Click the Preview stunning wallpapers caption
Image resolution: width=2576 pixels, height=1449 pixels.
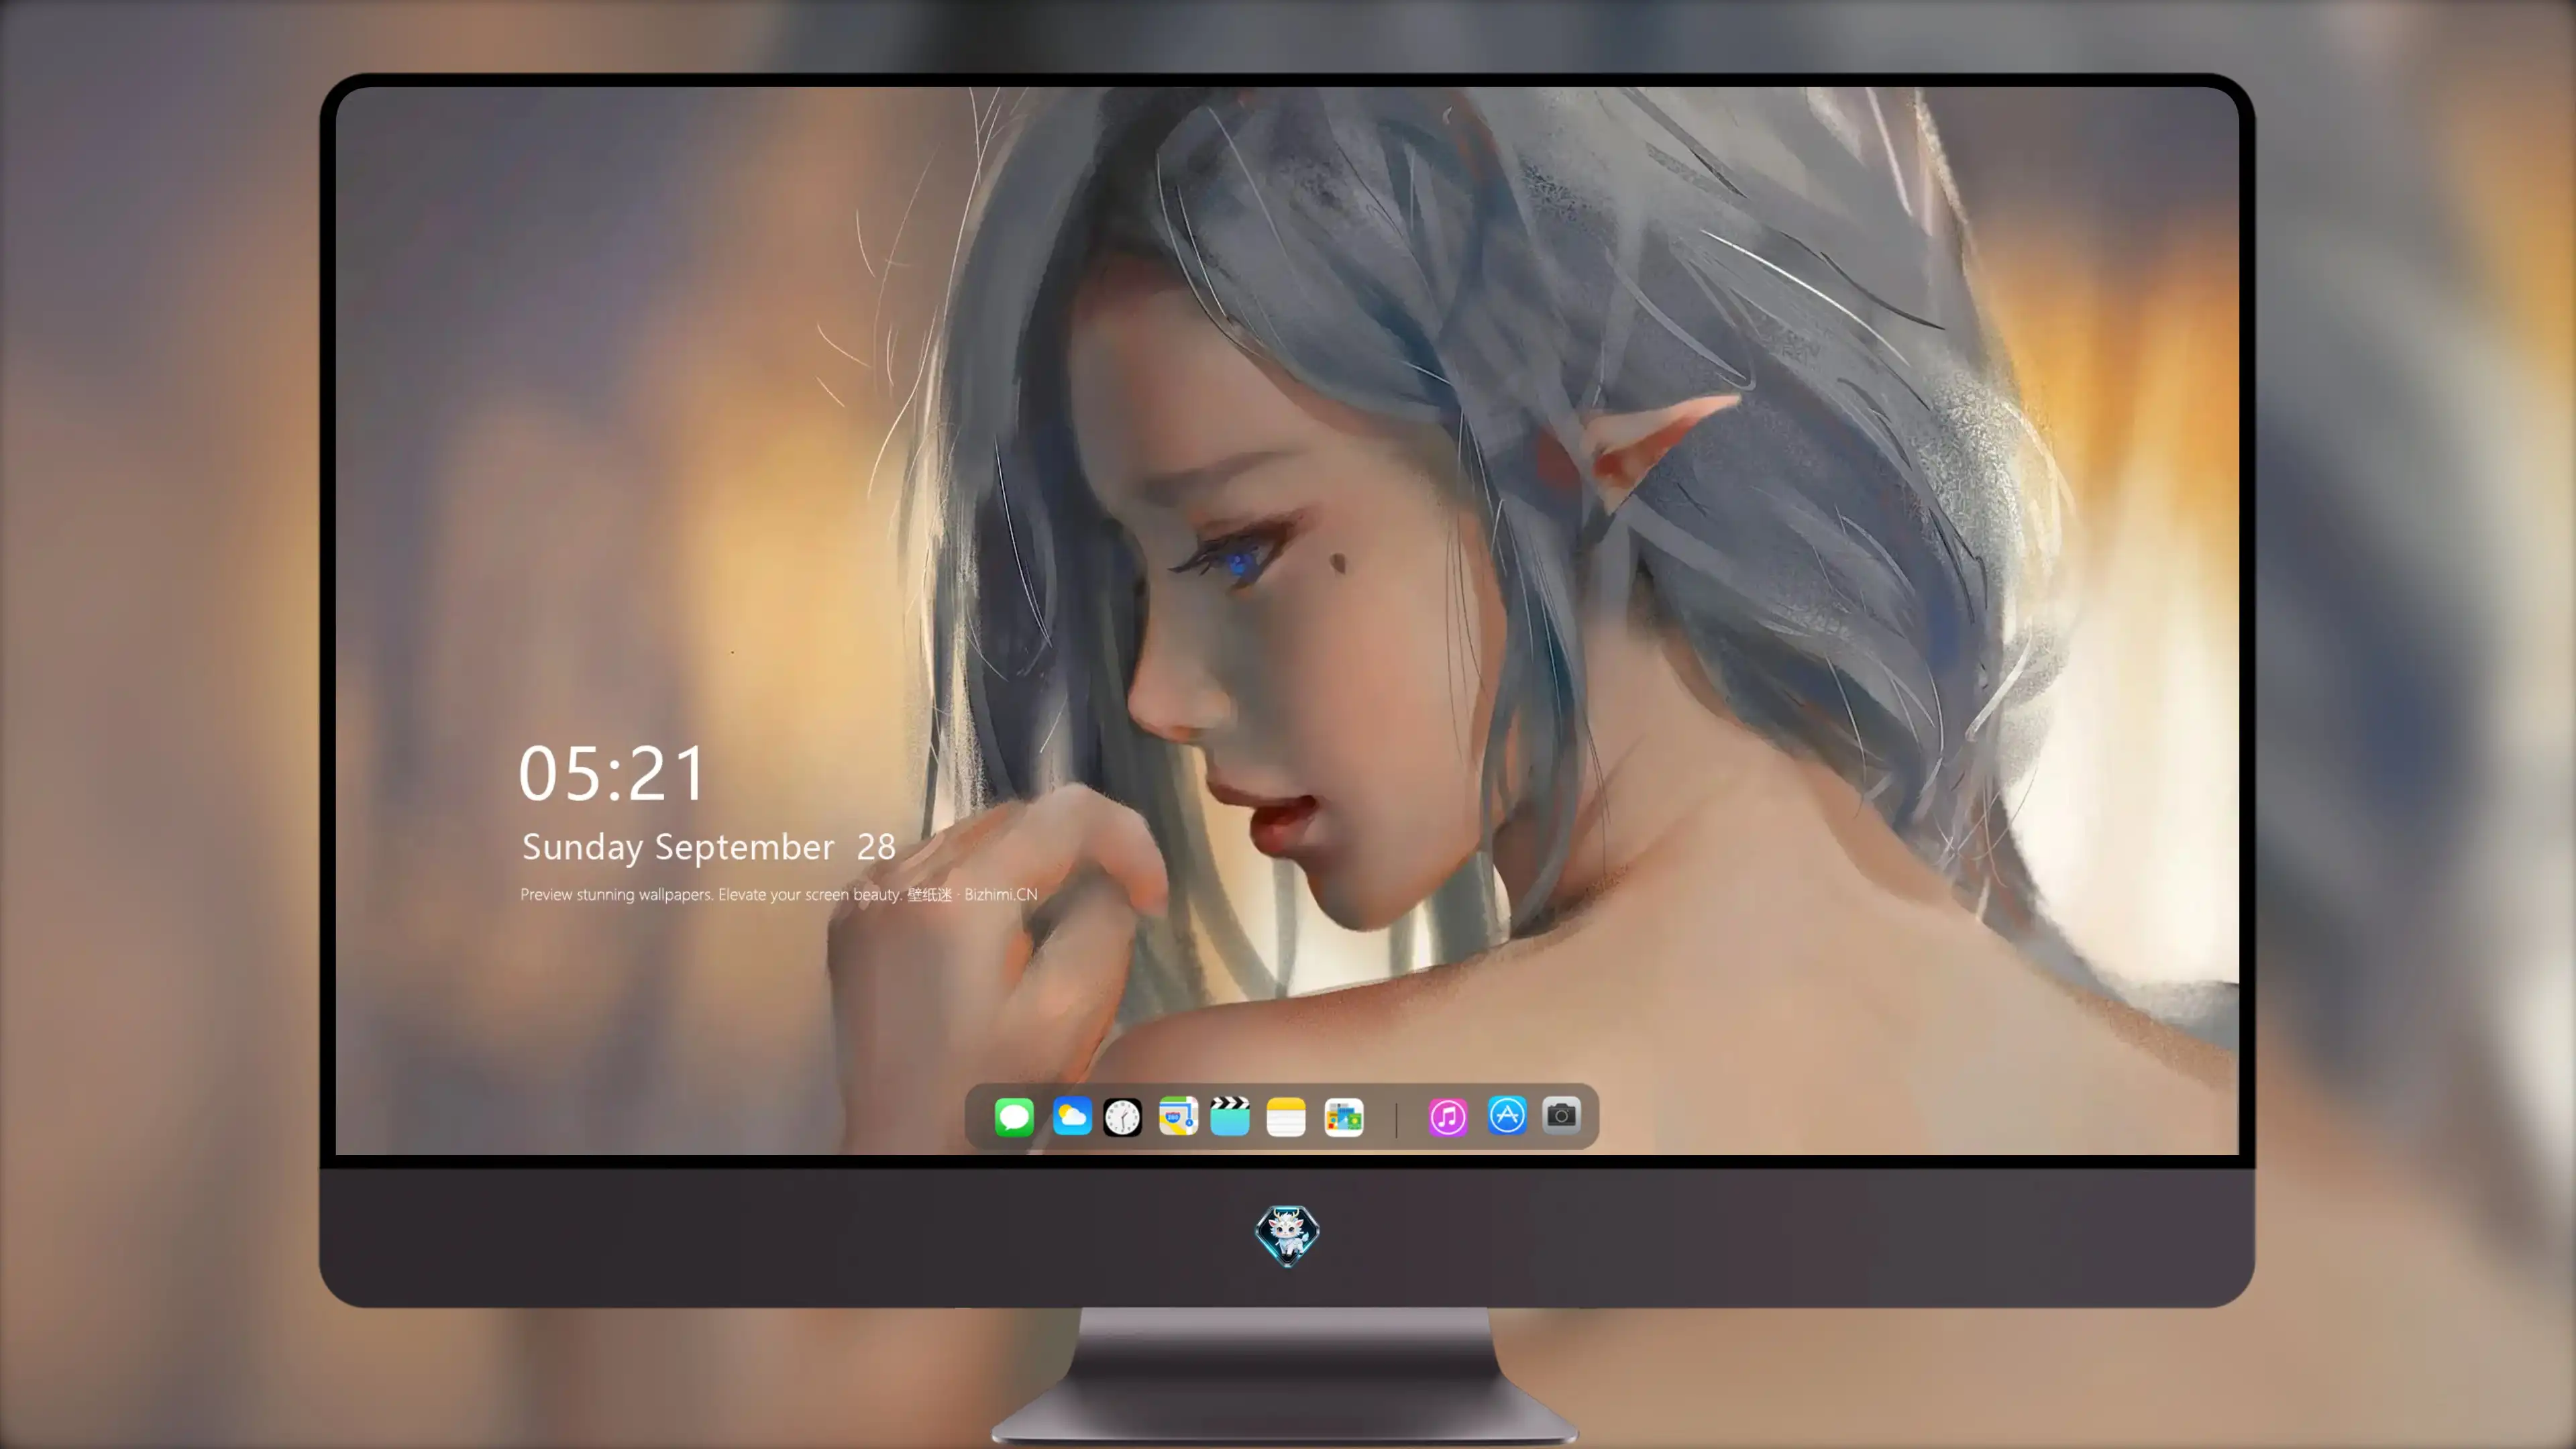point(779,894)
